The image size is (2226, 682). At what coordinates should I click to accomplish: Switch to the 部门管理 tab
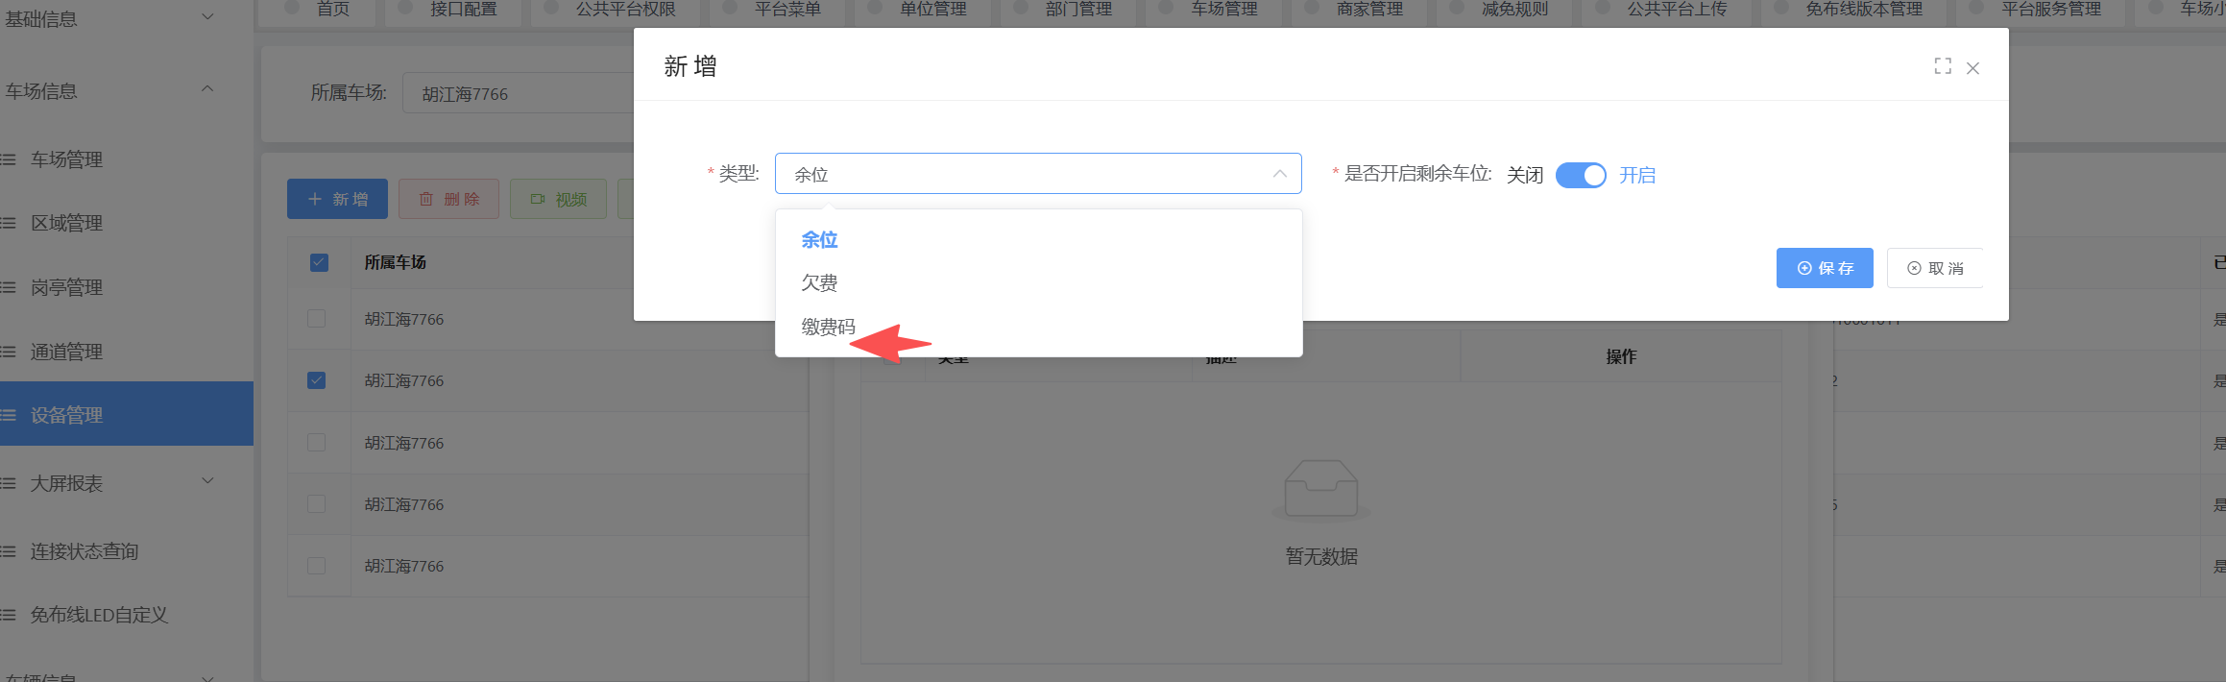coord(1068,10)
